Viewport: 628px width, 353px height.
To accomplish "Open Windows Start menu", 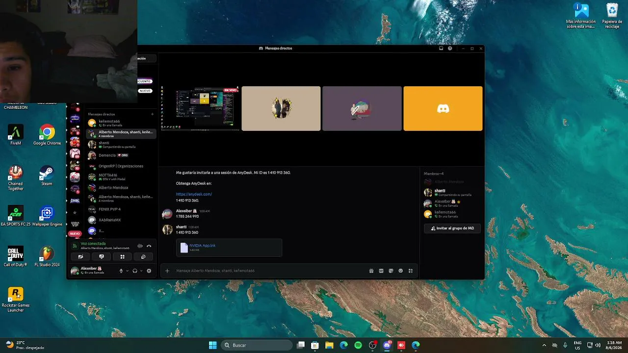I will point(212,345).
